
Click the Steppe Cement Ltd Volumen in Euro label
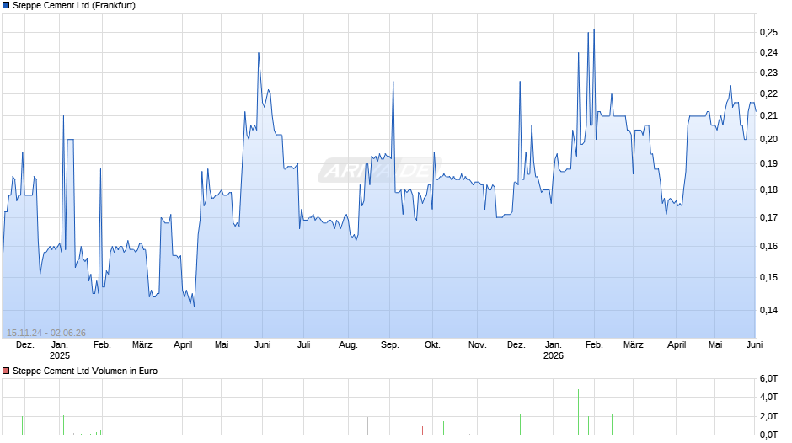[x=85, y=371]
